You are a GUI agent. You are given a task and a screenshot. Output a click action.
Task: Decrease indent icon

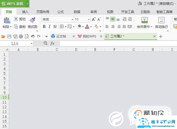124,19
